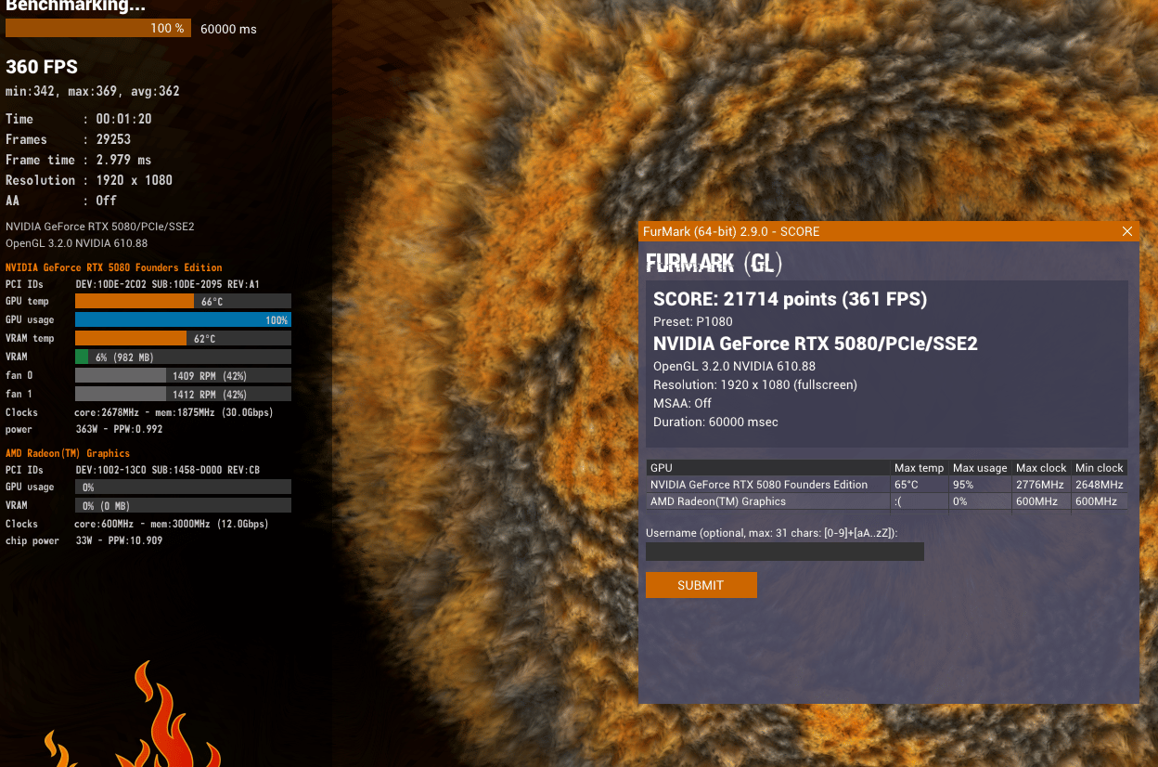The height and width of the screenshot is (767, 1158).
Task: Click 'Resolution: 1920 x 1080 (fullscreen)' in the dialog
Action: tap(755, 384)
